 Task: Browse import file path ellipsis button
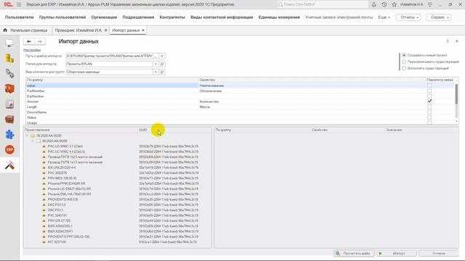pyautogui.click(x=155, y=56)
